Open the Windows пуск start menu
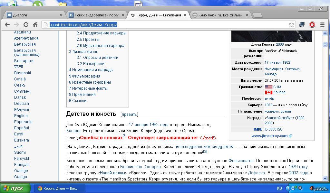 15,188
